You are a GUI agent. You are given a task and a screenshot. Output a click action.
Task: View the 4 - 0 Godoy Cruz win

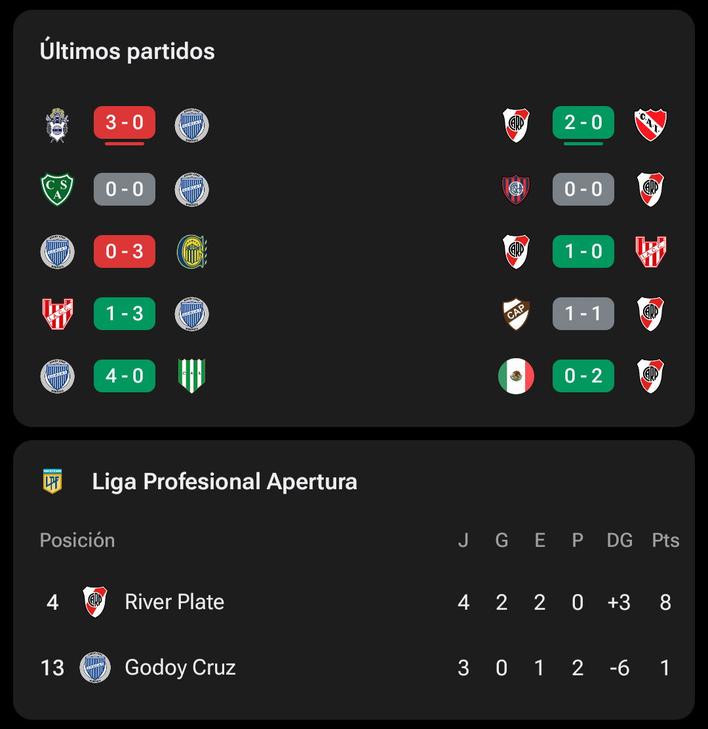click(x=124, y=376)
